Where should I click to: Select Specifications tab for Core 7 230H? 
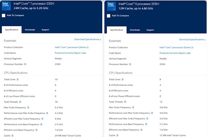(x=12, y=30)
